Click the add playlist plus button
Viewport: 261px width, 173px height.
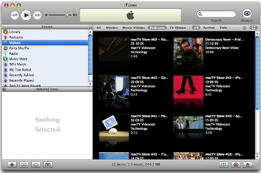coord(12,165)
